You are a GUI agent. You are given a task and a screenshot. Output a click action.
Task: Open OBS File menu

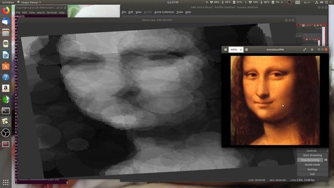click(124, 12)
